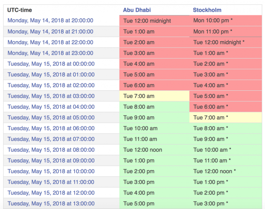Select Monday, May 14, 2018 at 21:00:00

coord(50,31)
